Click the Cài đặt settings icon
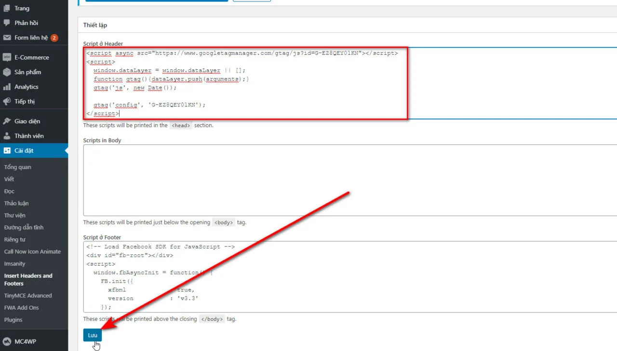This screenshot has height=351, width=617. [x=7, y=151]
